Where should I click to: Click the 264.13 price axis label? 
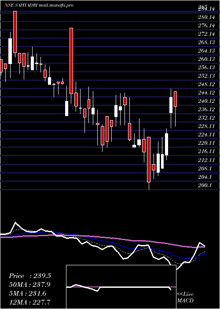[206, 51]
